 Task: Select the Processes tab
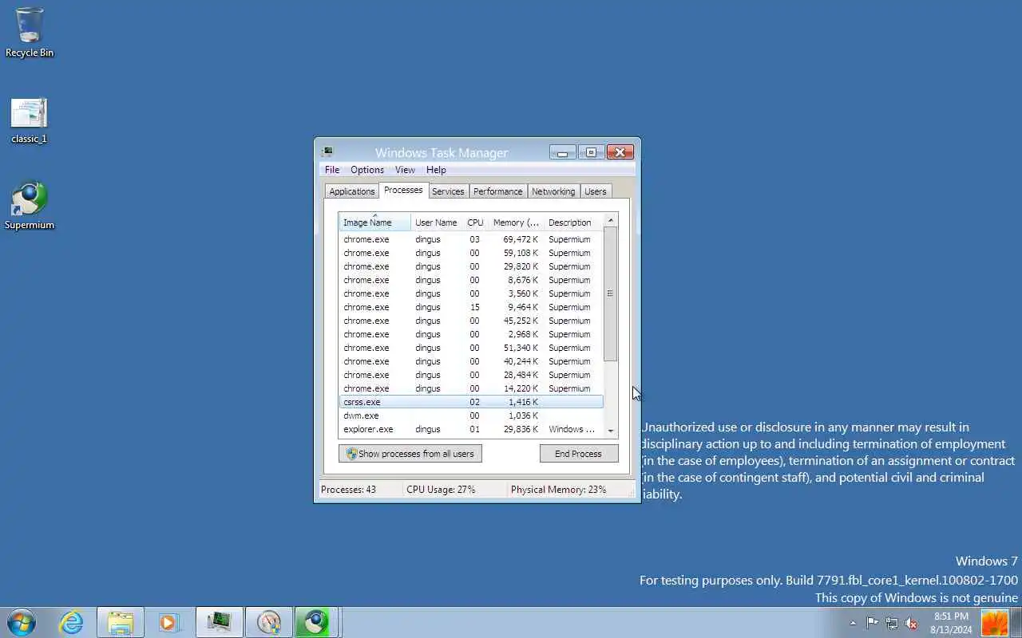[x=403, y=190]
